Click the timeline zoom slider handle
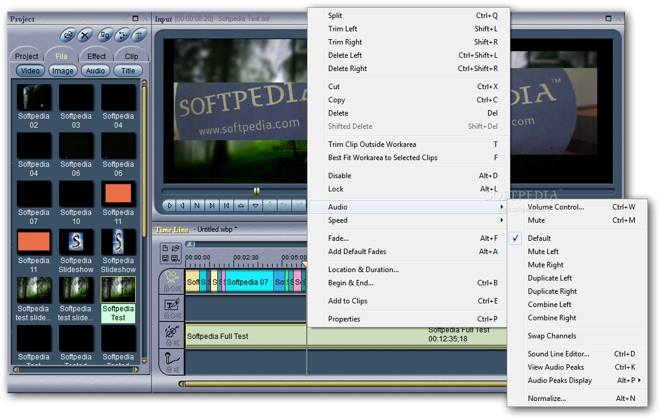The width and height of the screenshot is (660, 419). pyautogui.click(x=190, y=244)
